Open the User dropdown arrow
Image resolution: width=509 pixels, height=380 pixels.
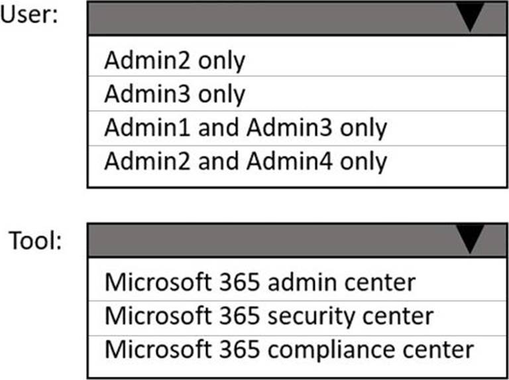471,18
